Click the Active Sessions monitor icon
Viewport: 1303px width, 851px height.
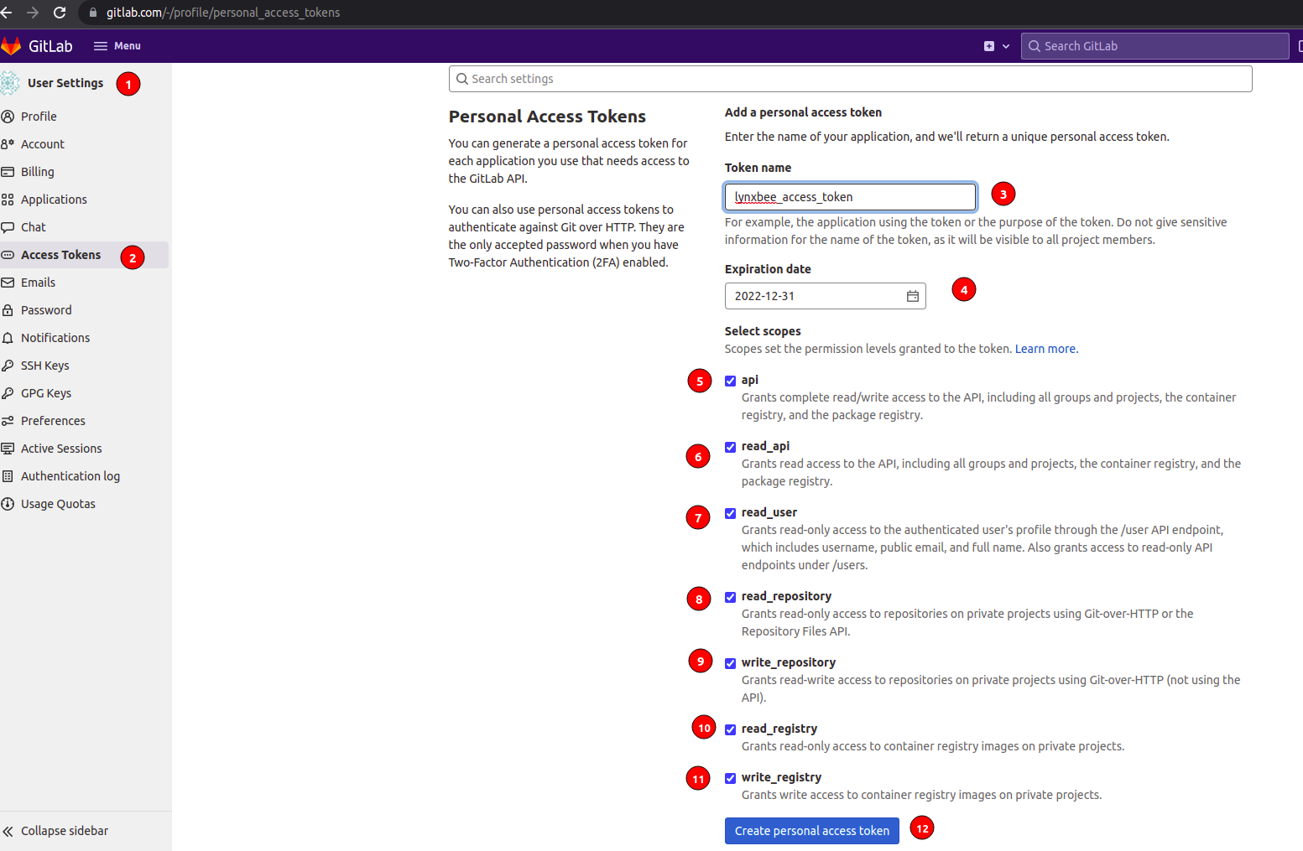click(8, 449)
